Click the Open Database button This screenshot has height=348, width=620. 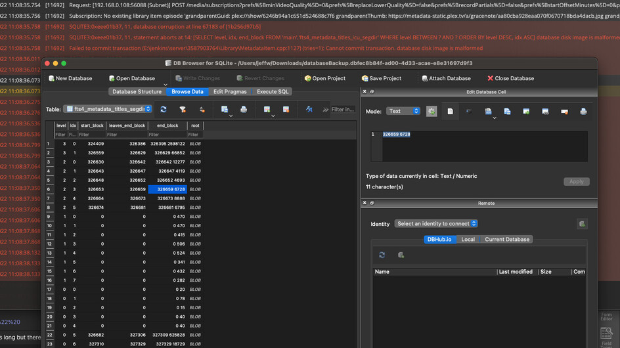coord(132,78)
